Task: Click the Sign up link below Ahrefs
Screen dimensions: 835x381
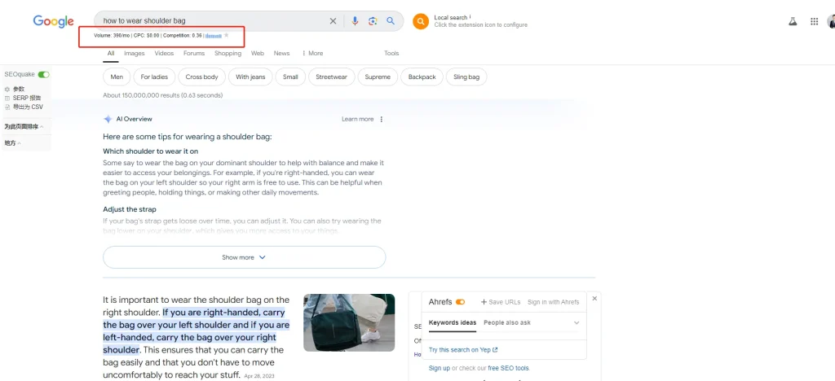Action: (x=439, y=368)
